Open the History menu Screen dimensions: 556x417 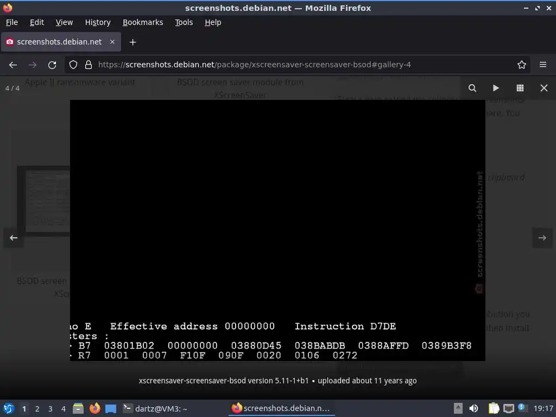pos(98,22)
